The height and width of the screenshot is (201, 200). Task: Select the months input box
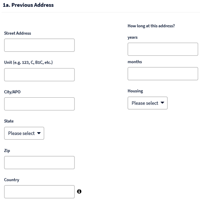point(163,74)
